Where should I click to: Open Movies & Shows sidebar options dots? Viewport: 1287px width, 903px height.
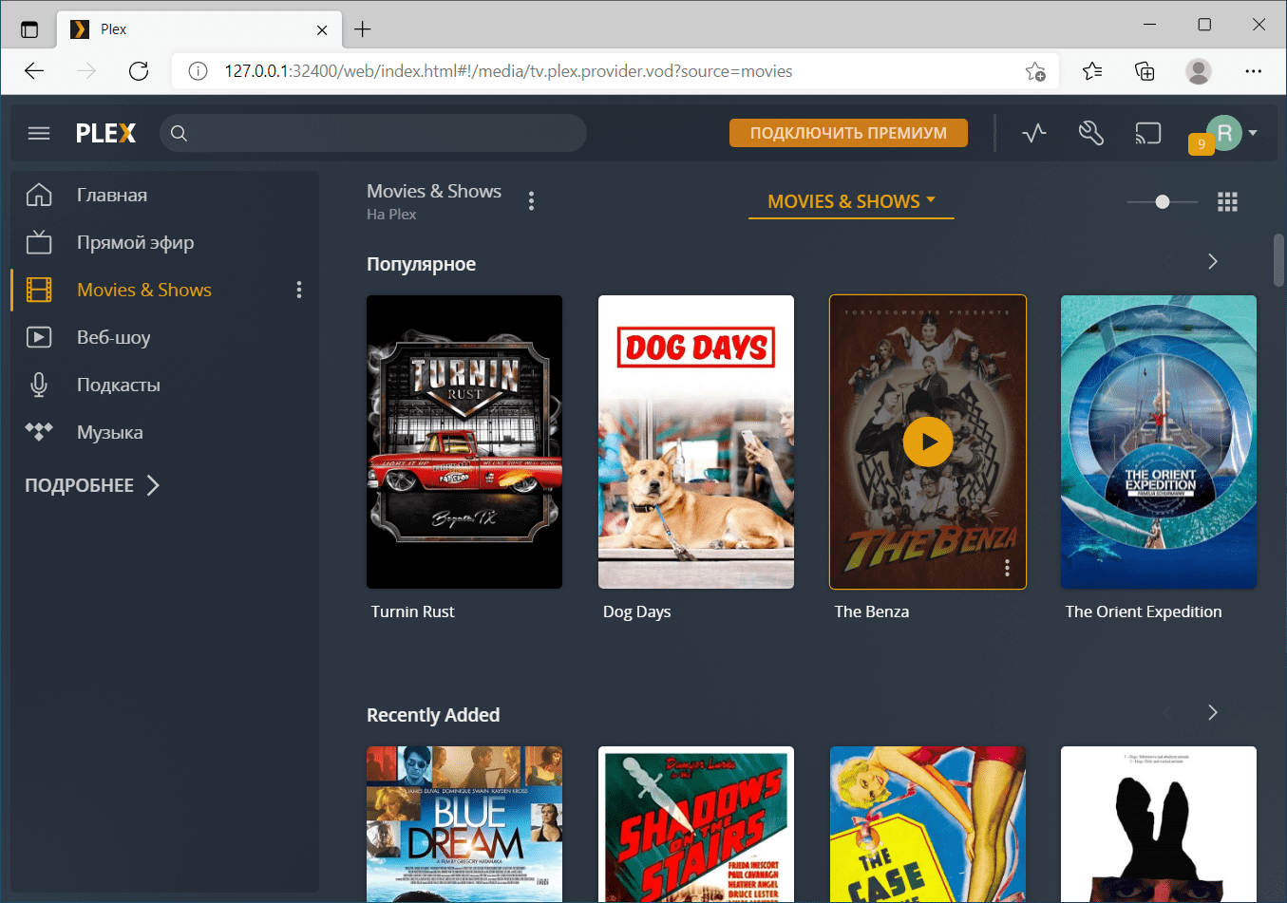coord(299,290)
